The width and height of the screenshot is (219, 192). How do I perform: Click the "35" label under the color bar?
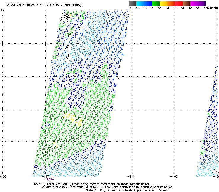coord(182,8)
